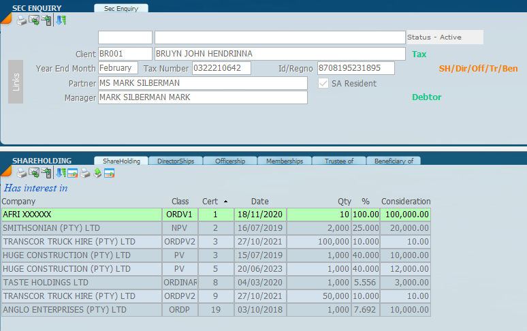Viewport: 527px width, 331px height.
Task: Expand the orange corner of Shareholding panel
Action: click(5, 171)
